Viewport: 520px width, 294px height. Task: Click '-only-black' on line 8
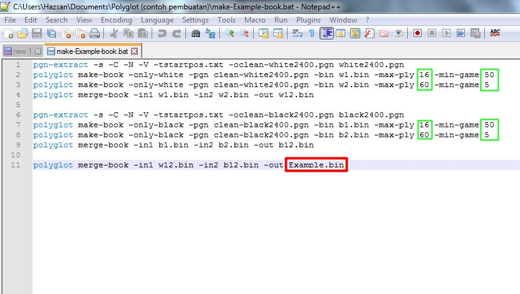156,135
